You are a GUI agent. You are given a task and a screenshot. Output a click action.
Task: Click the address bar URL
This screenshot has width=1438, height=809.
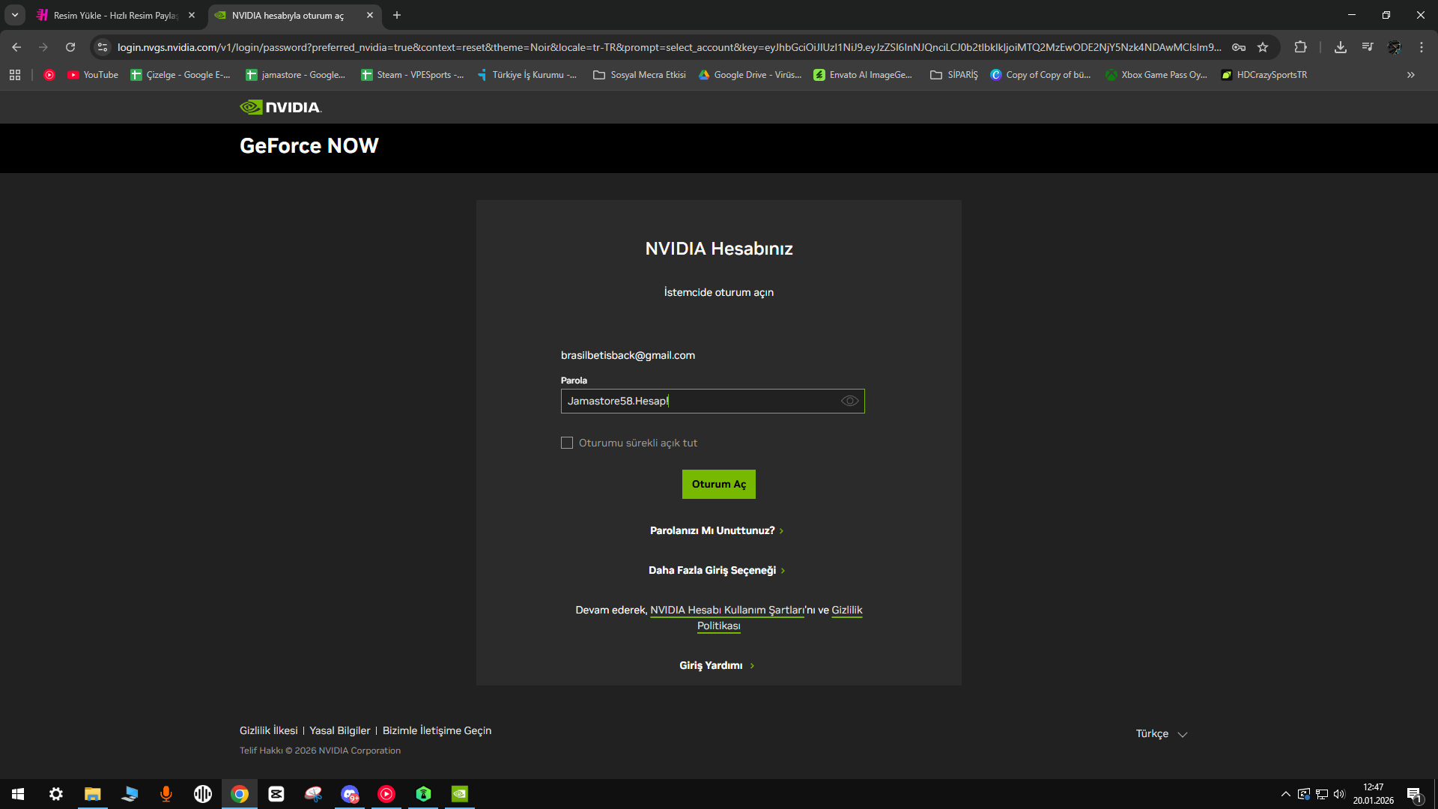669,47
